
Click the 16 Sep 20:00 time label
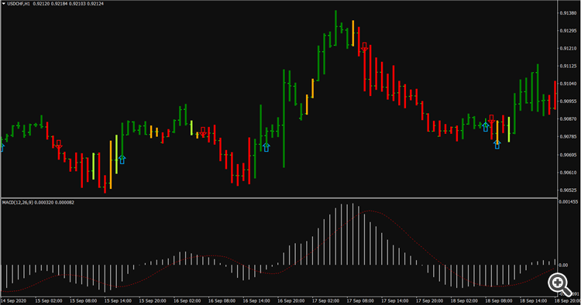coord(290,301)
